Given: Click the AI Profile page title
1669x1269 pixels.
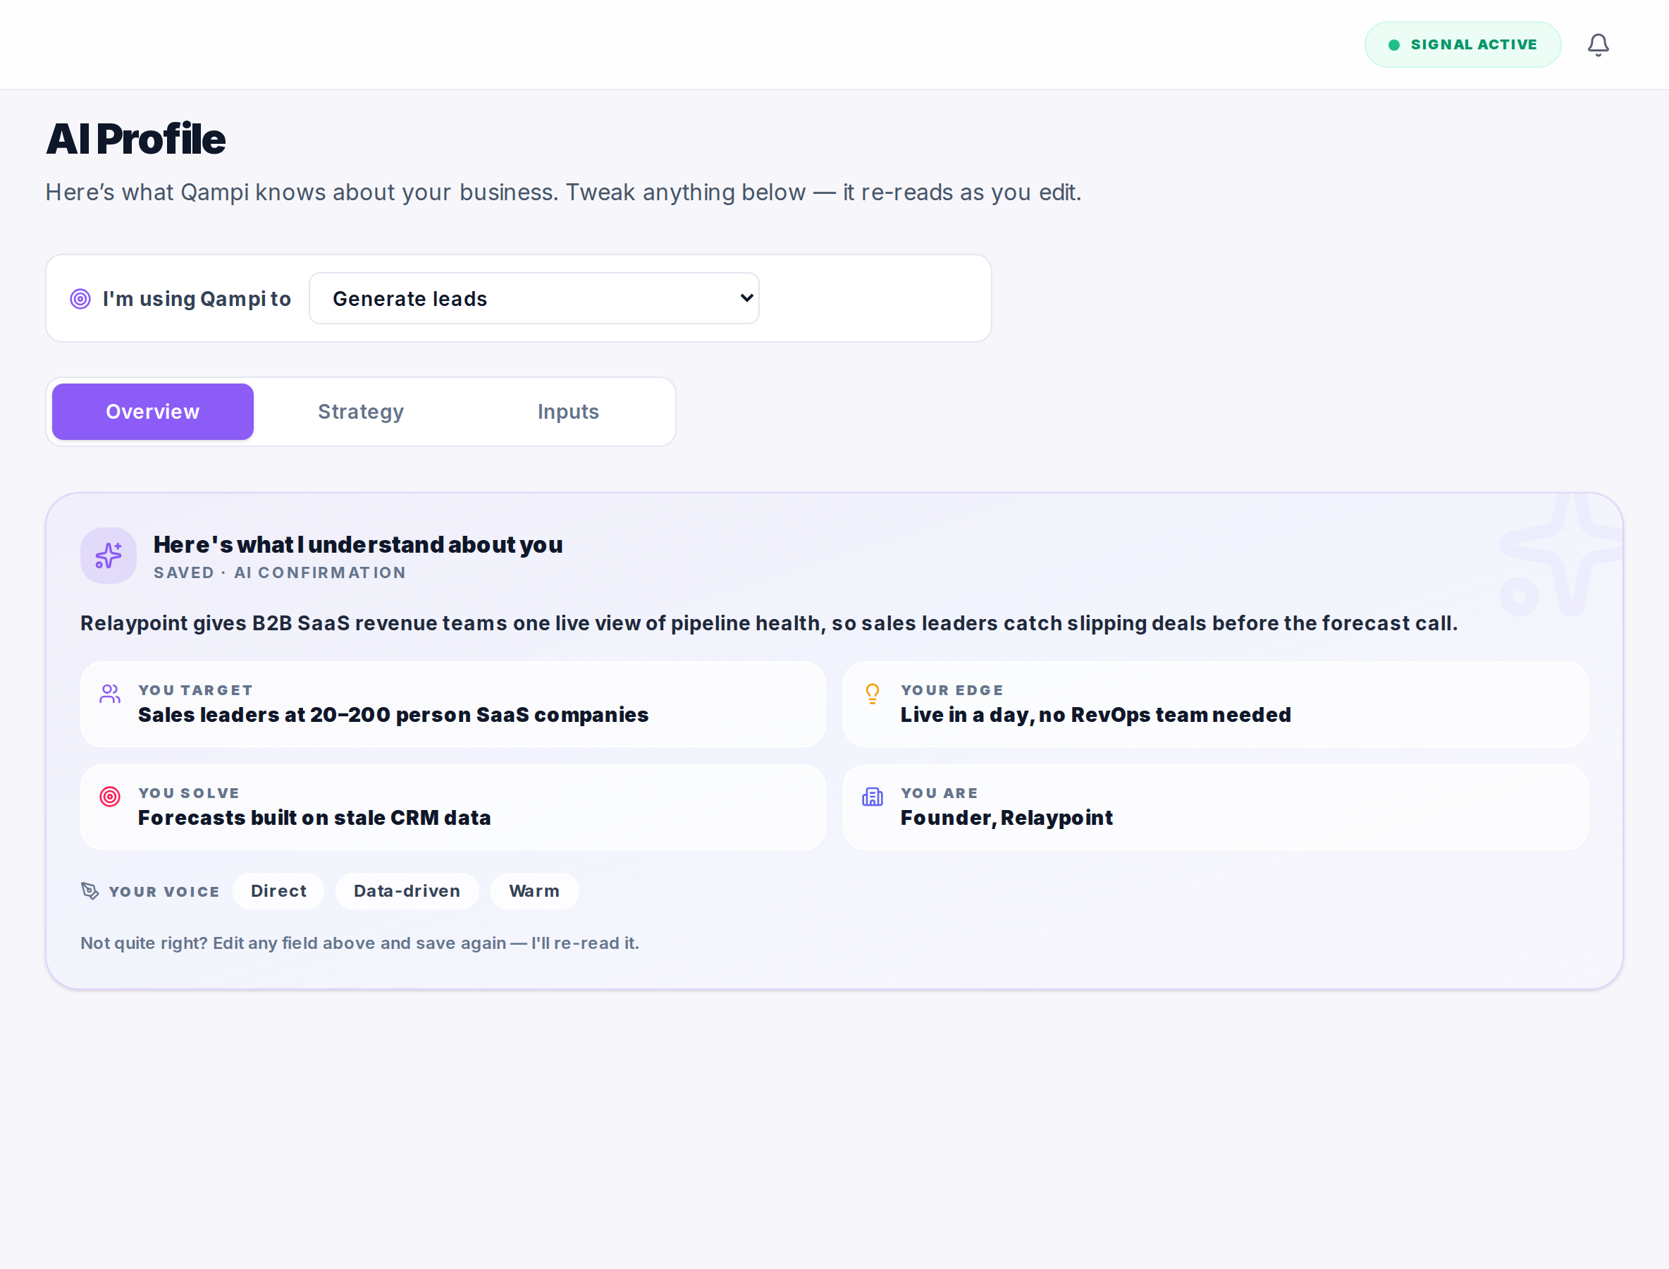Looking at the screenshot, I should pyautogui.click(x=136, y=139).
